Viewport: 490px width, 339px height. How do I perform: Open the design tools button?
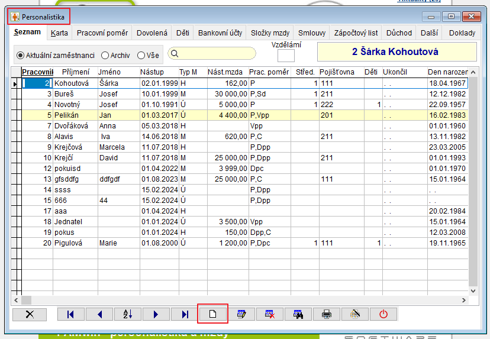pos(355,314)
